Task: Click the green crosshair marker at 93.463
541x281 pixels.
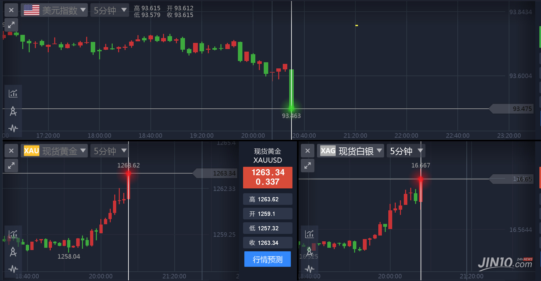Action: (291, 108)
